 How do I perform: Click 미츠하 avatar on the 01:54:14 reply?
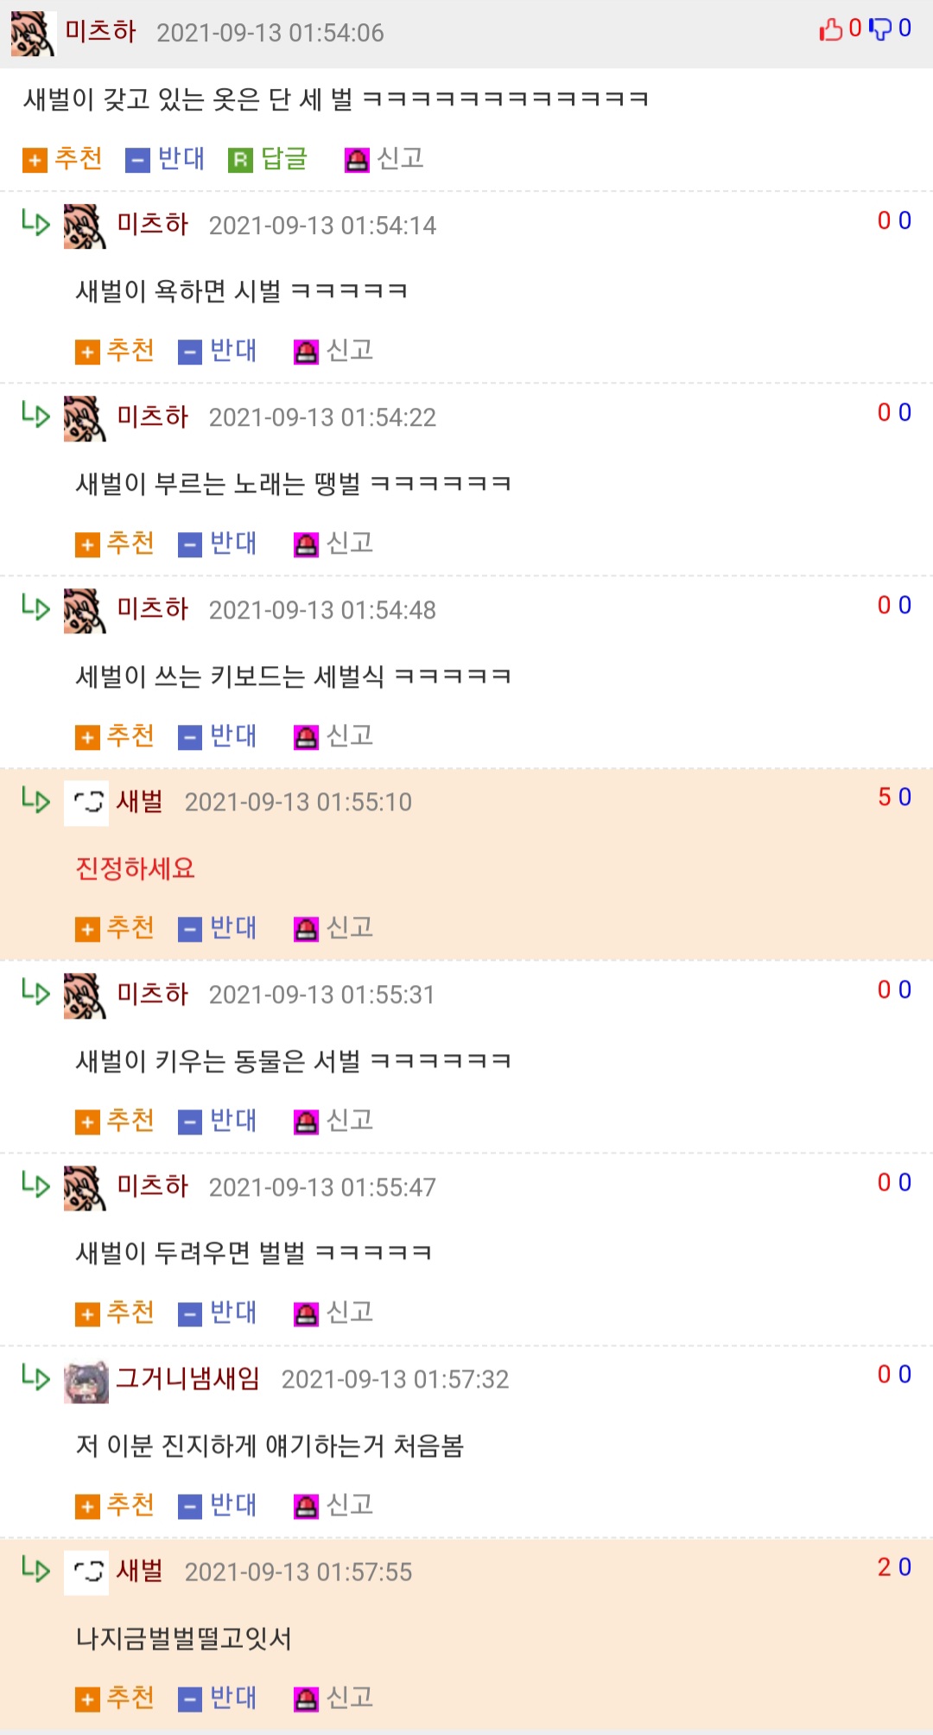click(85, 226)
